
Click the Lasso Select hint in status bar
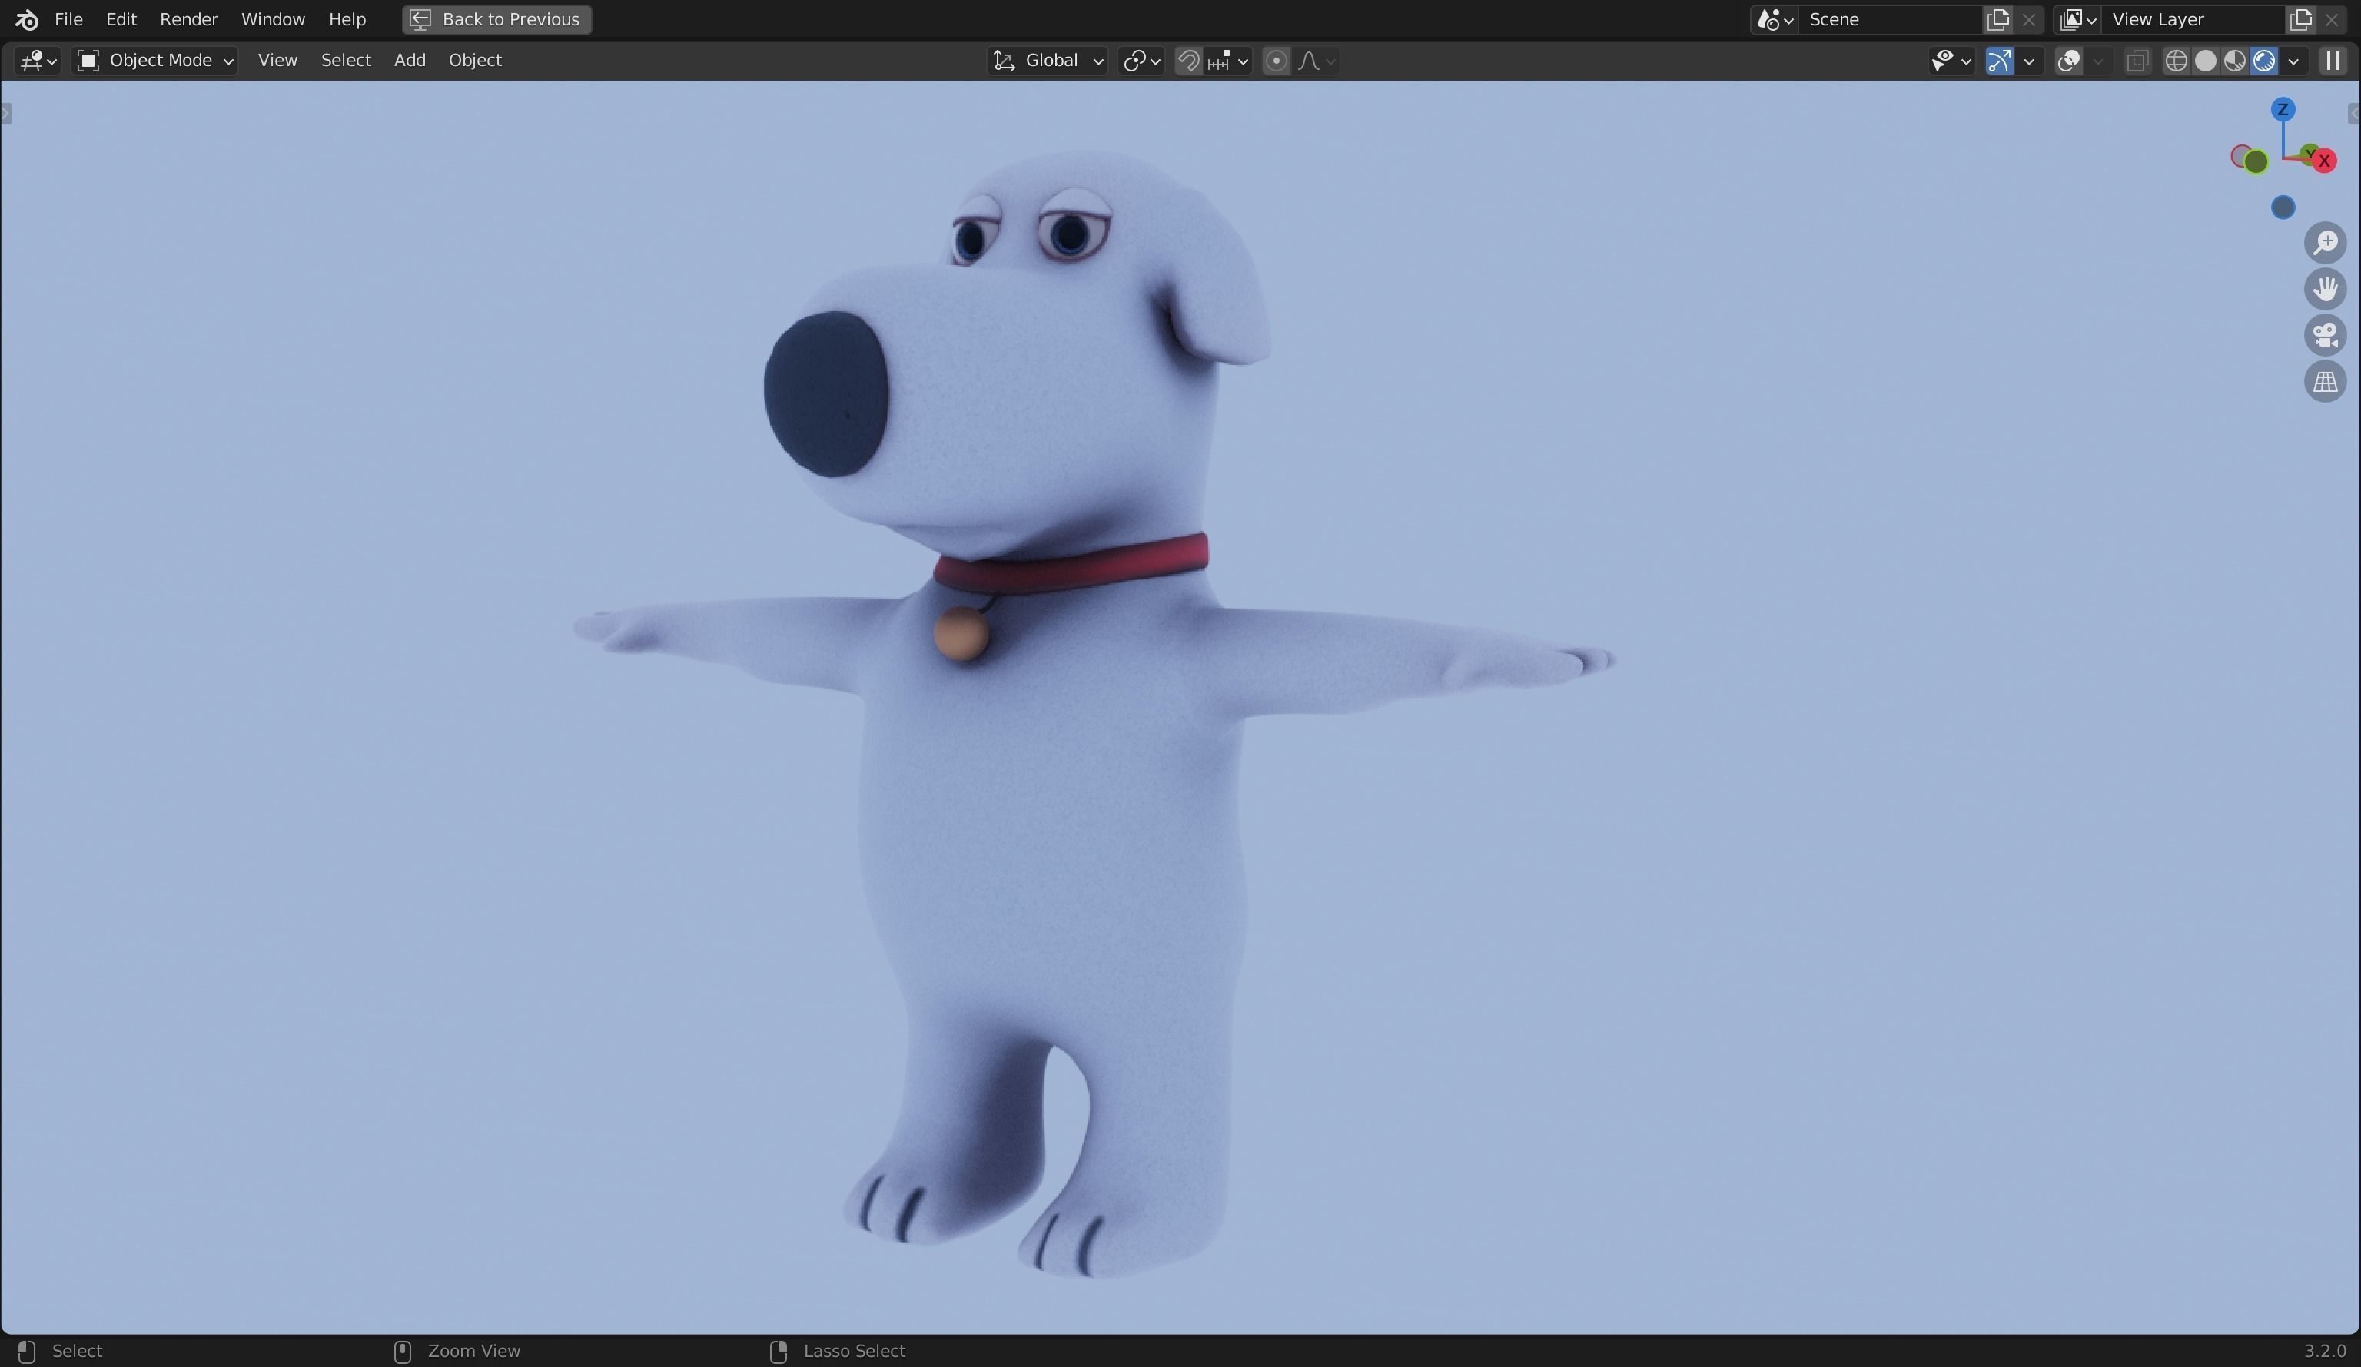click(x=854, y=1350)
